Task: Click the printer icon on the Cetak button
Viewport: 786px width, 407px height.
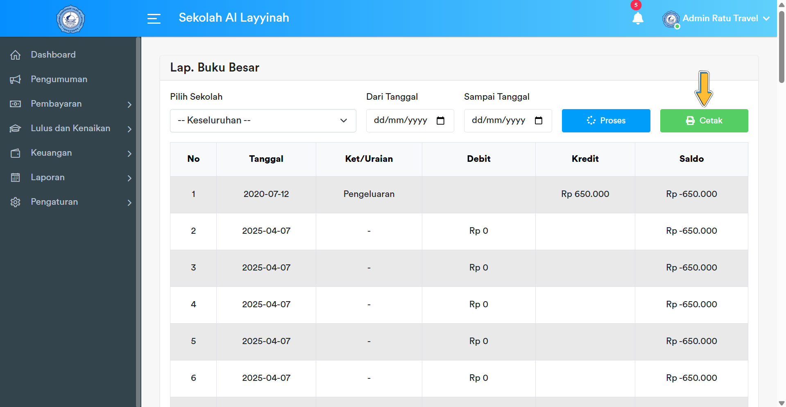Action: [690, 121]
